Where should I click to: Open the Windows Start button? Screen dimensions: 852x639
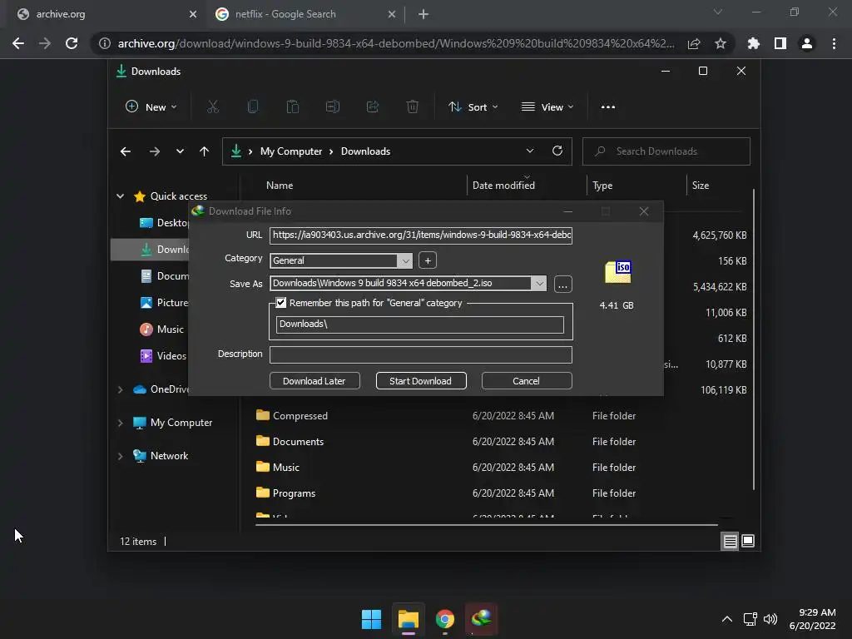[372, 619]
